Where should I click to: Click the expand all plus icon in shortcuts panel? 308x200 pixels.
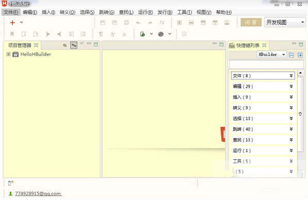(x=300, y=55)
